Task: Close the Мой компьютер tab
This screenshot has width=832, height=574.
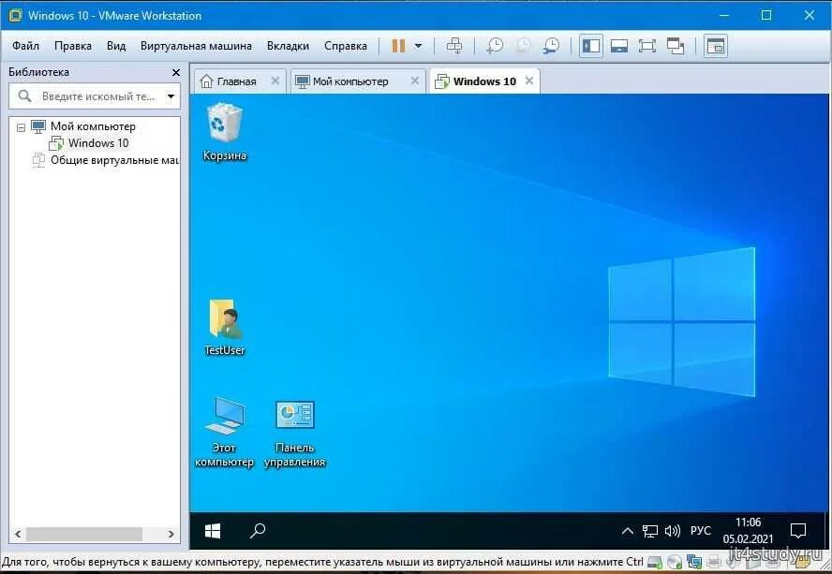Action: coord(414,81)
